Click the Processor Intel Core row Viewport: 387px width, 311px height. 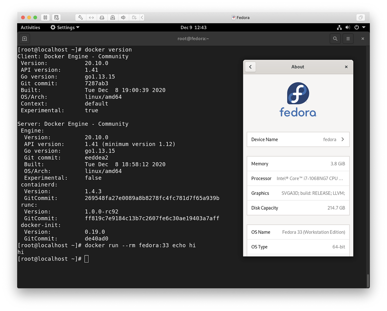(x=298, y=178)
